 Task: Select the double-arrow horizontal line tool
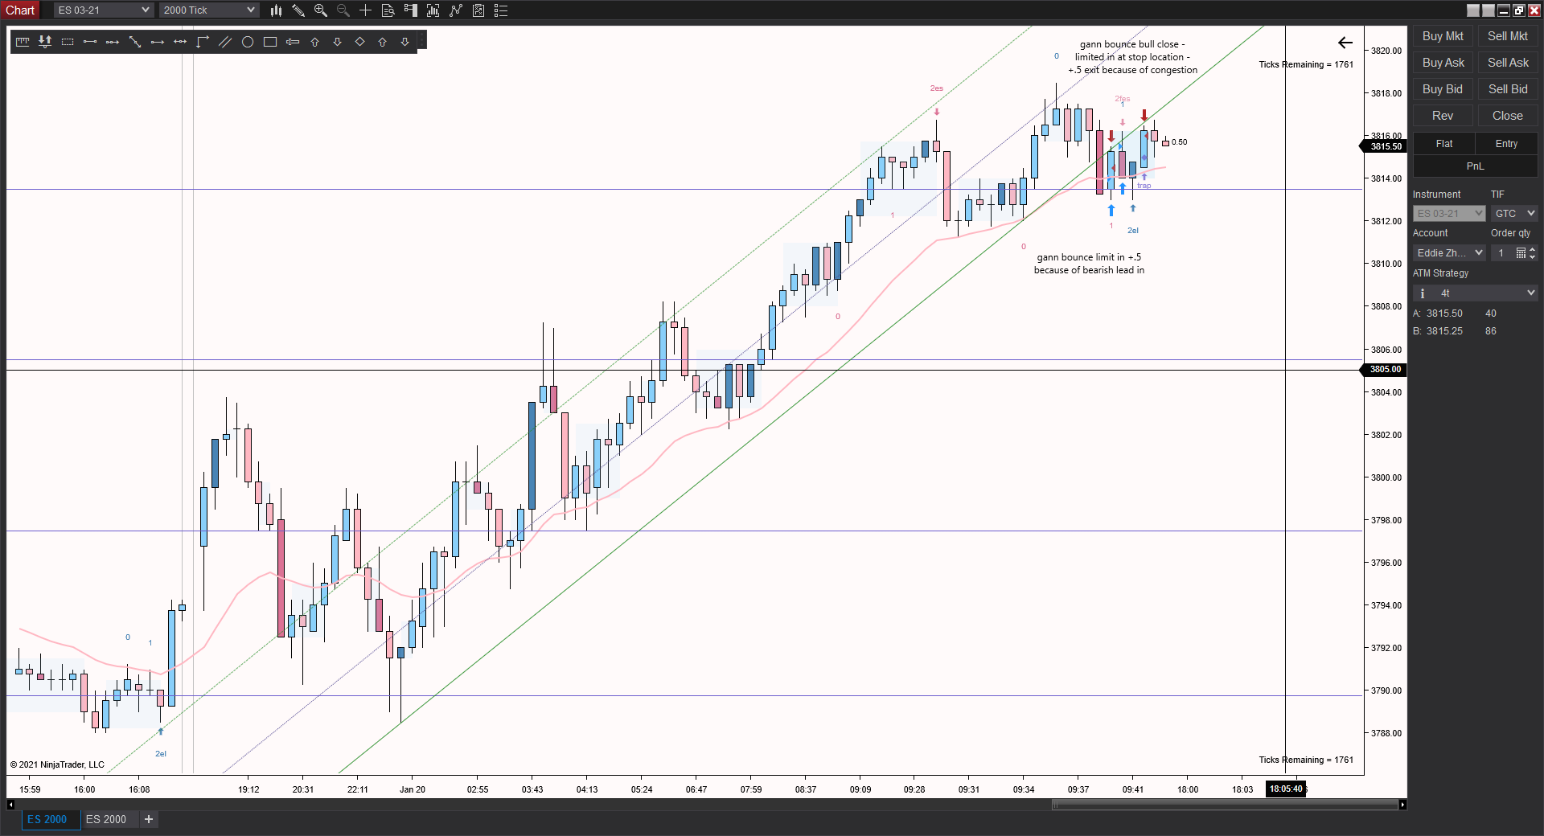(180, 42)
